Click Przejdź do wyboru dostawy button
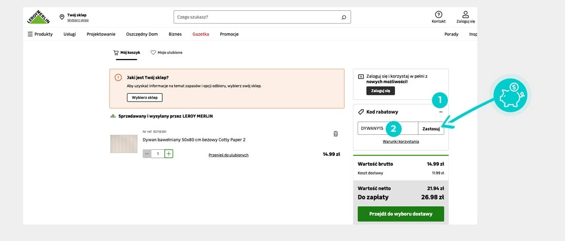This screenshot has height=241, width=565. pos(401,214)
